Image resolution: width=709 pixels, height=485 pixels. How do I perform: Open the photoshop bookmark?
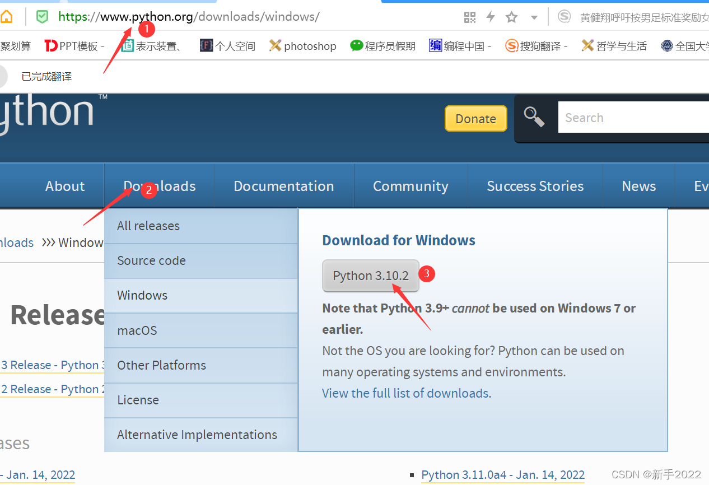303,46
